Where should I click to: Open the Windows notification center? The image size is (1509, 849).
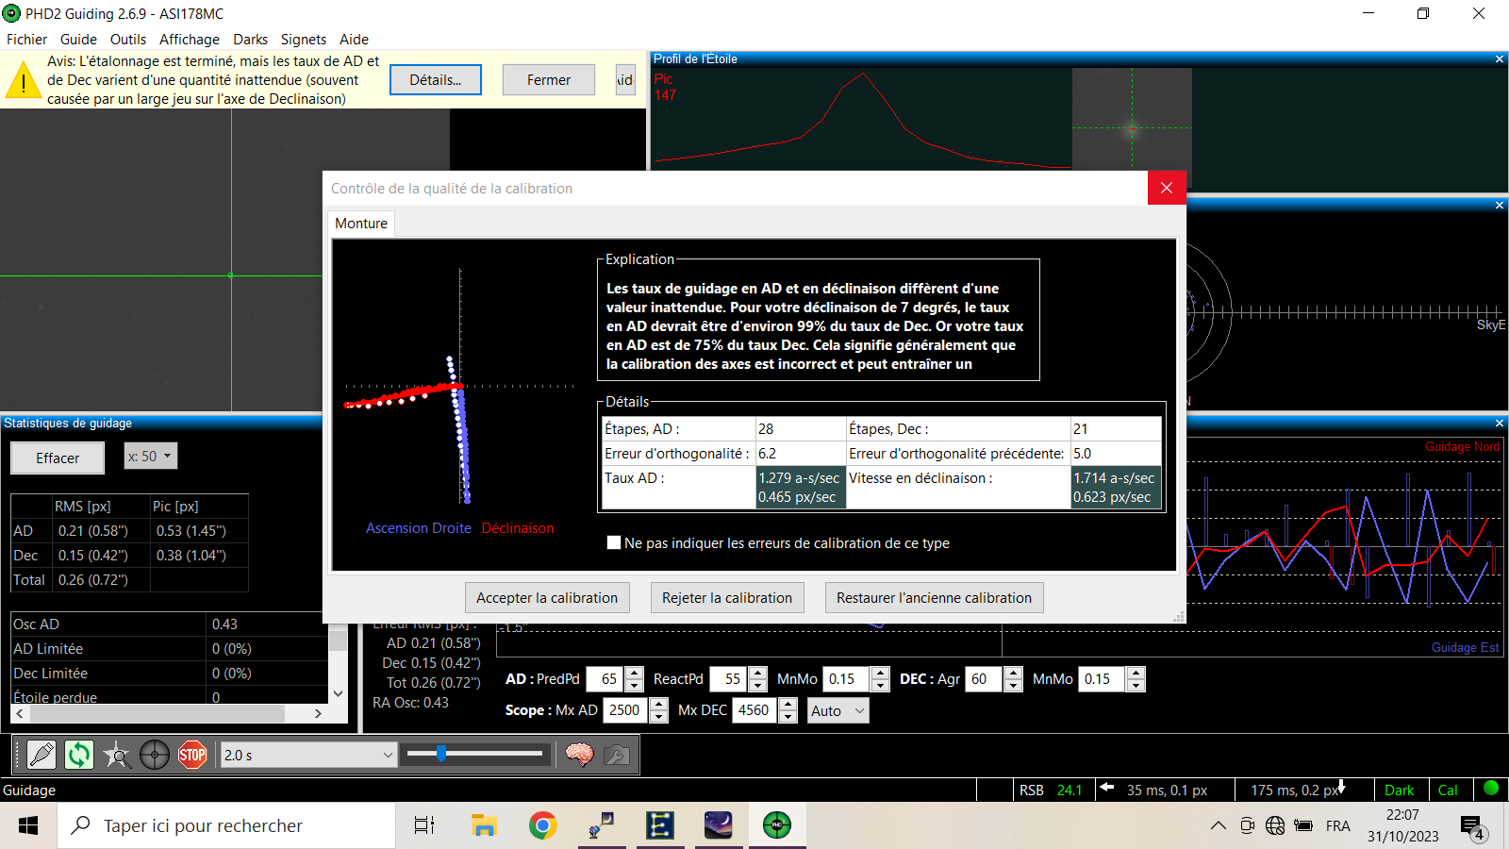point(1472,827)
